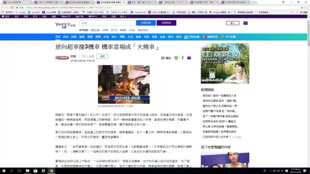Image resolution: width=310 pixels, height=174 pixels.
Task: Select 國際 in the blue nav bar
Action: click(x=122, y=37)
